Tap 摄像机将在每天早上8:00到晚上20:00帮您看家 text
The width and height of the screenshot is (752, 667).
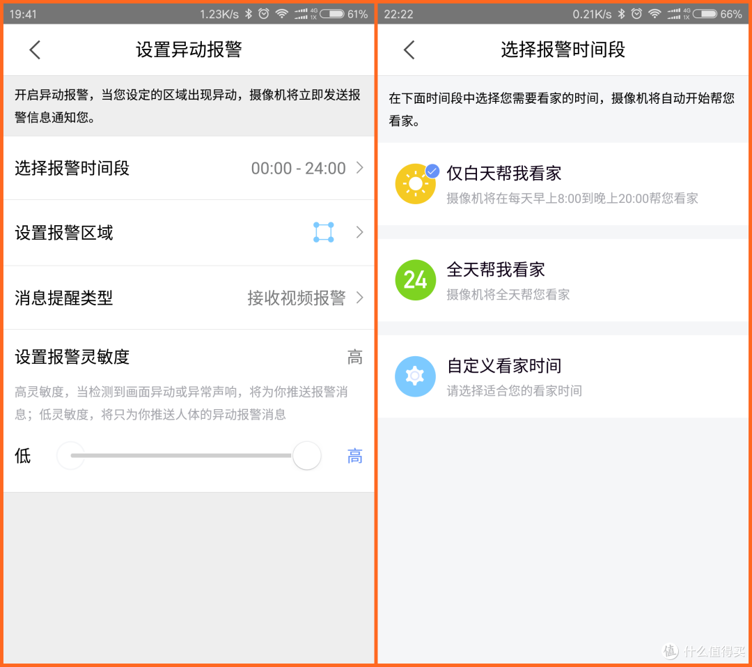572,199
